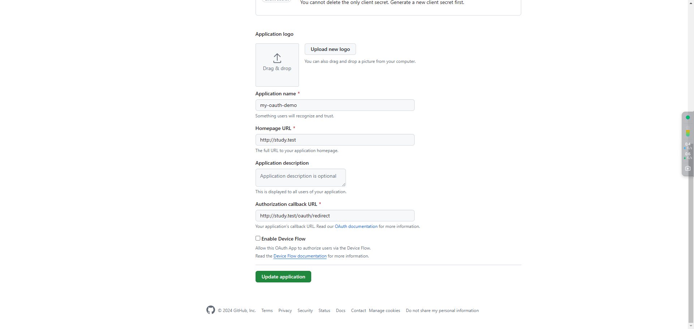Click inside the Application description textarea
This screenshot has height=329, width=694.
pyautogui.click(x=300, y=177)
